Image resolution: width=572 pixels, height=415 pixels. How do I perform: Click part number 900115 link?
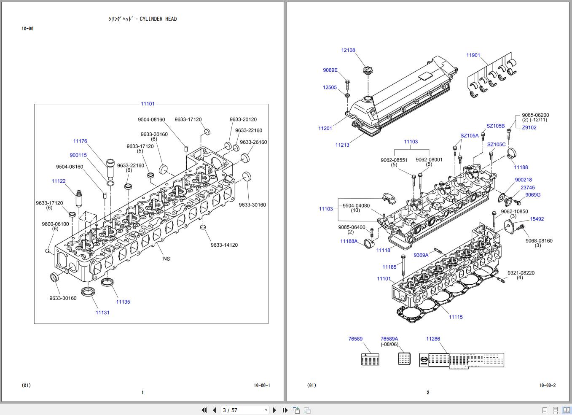point(78,155)
